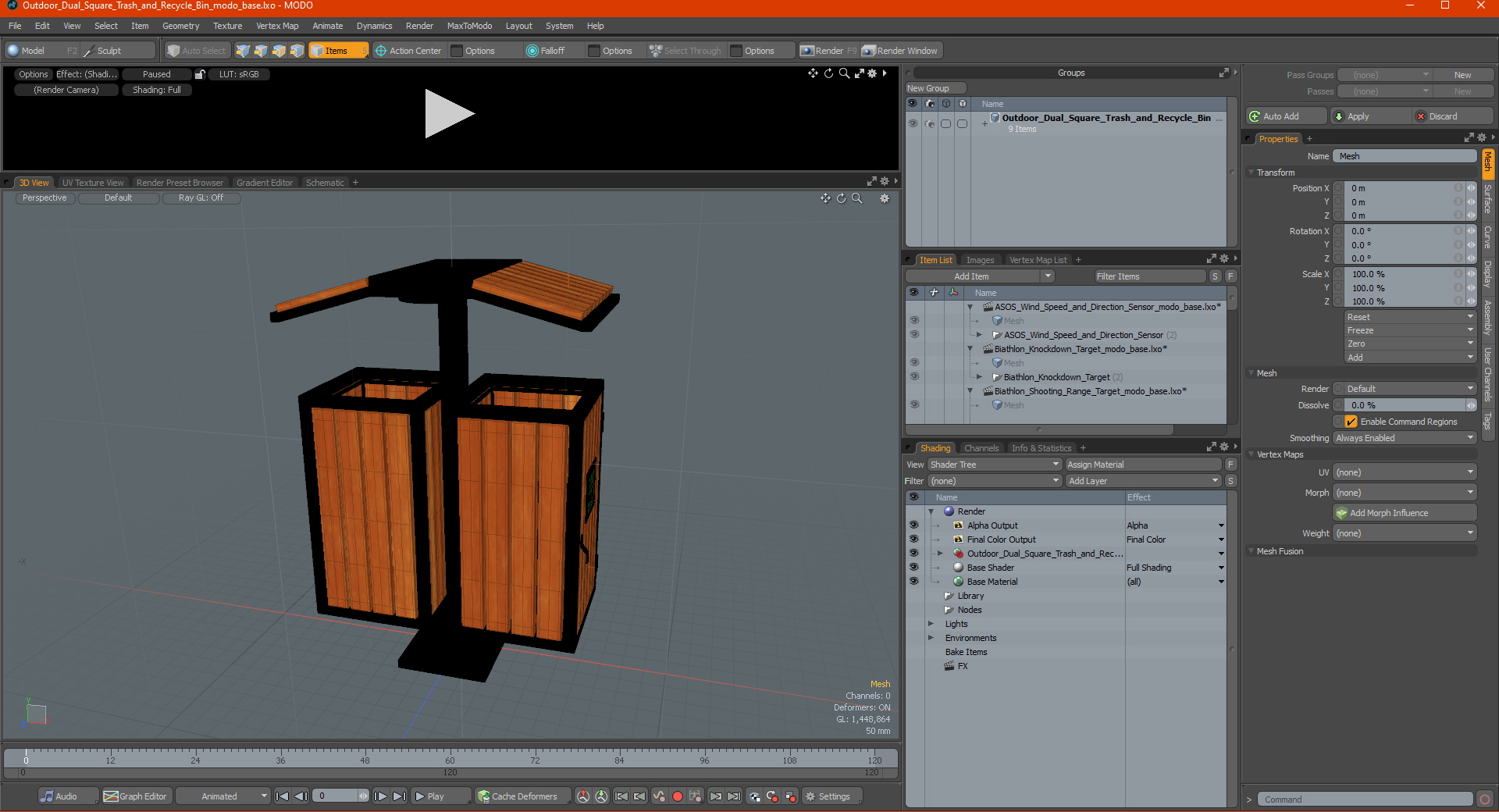Switch to UV Texture View tab
This screenshot has height=812, width=1499.
93,183
